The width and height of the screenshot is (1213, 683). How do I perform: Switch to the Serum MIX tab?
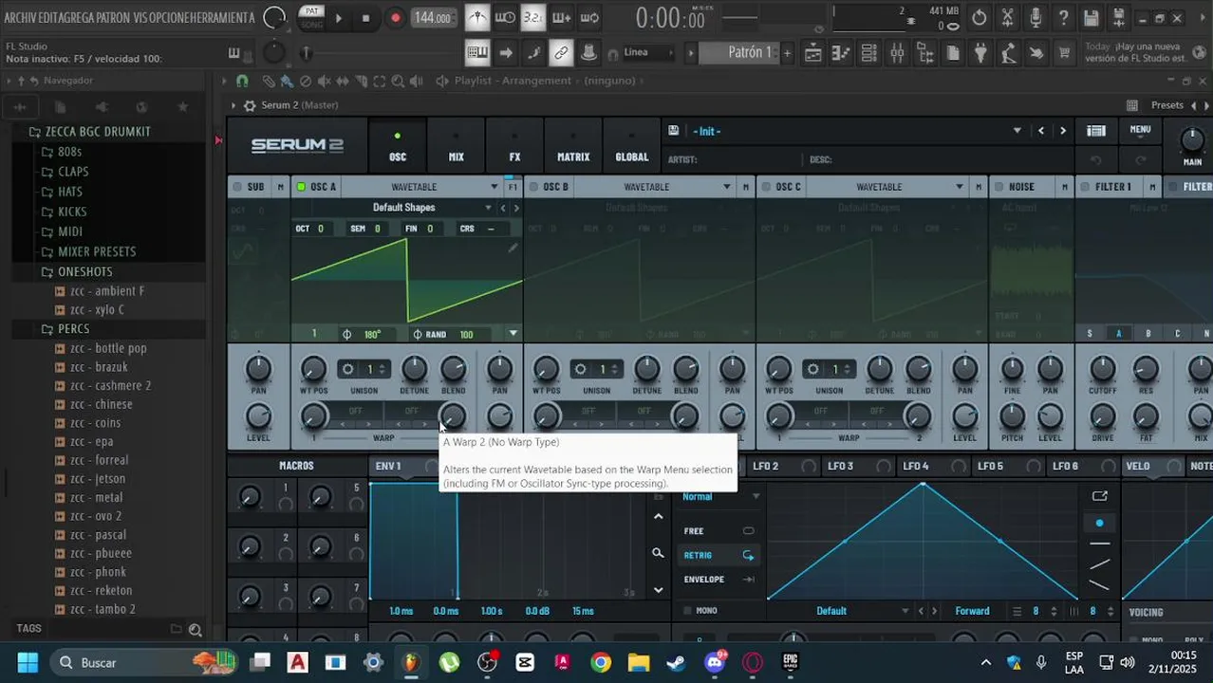click(x=457, y=147)
